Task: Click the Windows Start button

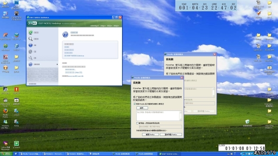Action: [x=6, y=154]
